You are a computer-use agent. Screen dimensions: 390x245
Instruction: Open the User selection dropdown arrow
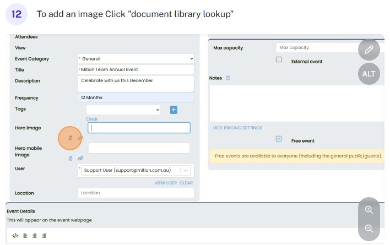pyautogui.click(x=185, y=171)
